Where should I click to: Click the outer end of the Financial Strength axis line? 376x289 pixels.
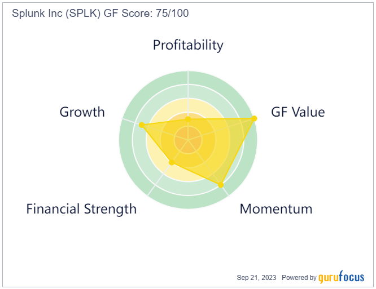[148, 195]
